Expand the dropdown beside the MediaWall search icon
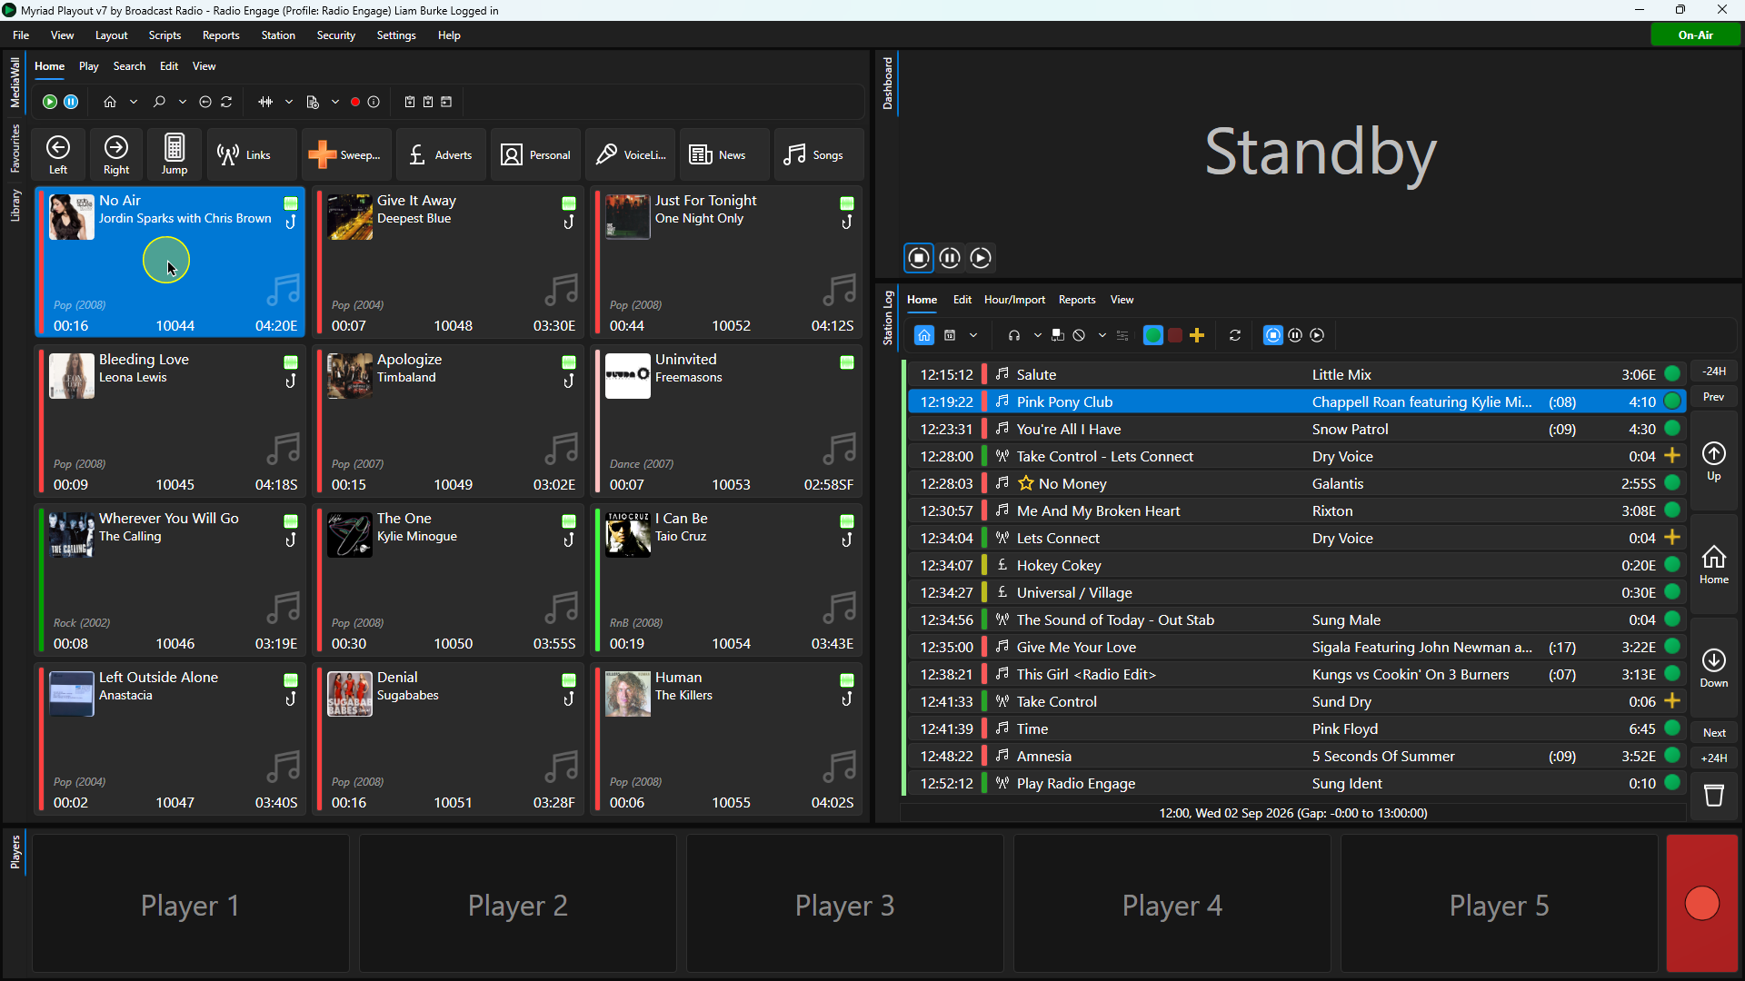This screenshot has width=1745, height=981. click(183, 102)
